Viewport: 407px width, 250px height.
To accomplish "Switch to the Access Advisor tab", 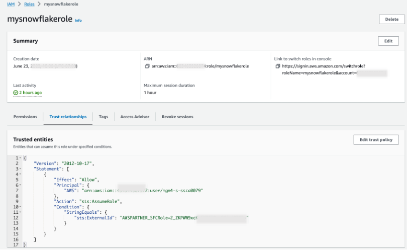I will coord(135,117).
